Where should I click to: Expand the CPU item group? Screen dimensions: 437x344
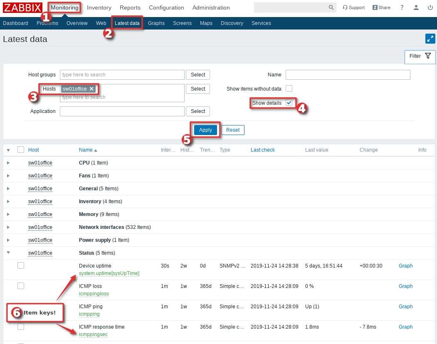(8, 163)
